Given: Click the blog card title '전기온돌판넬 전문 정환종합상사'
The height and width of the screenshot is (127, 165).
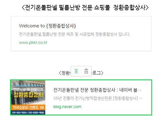Looking at the screenshot, I should [84, 90].
